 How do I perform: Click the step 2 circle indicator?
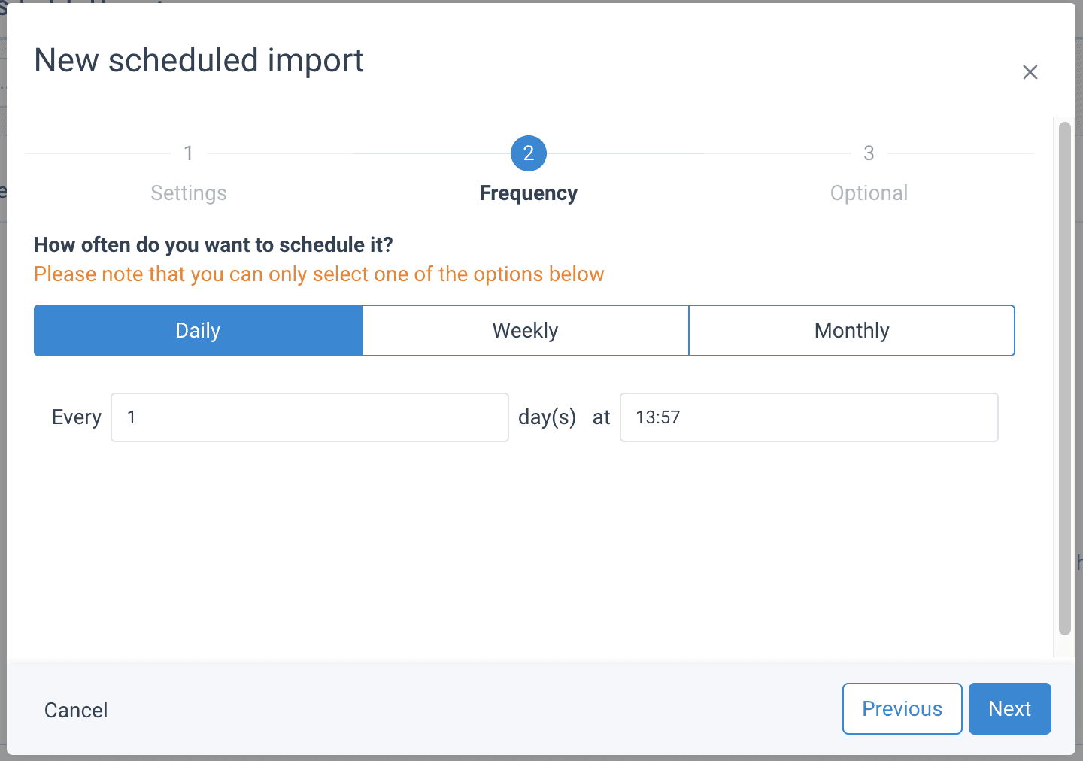point(528,153)
